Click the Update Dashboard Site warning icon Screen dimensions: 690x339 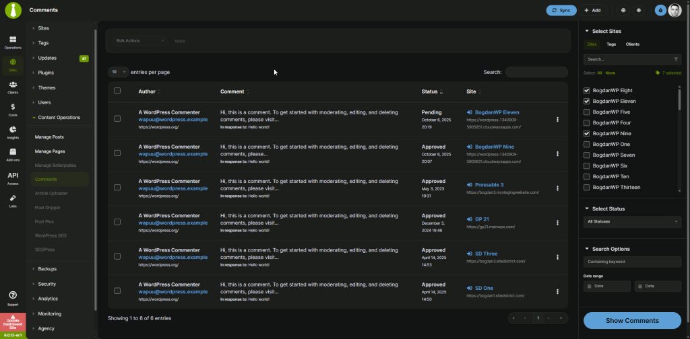coord(13,316)
